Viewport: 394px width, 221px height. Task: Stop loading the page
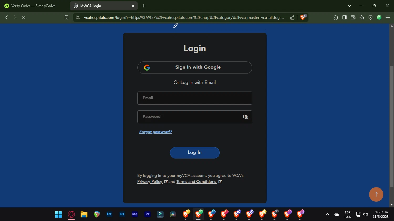click(x=24, y=17)
